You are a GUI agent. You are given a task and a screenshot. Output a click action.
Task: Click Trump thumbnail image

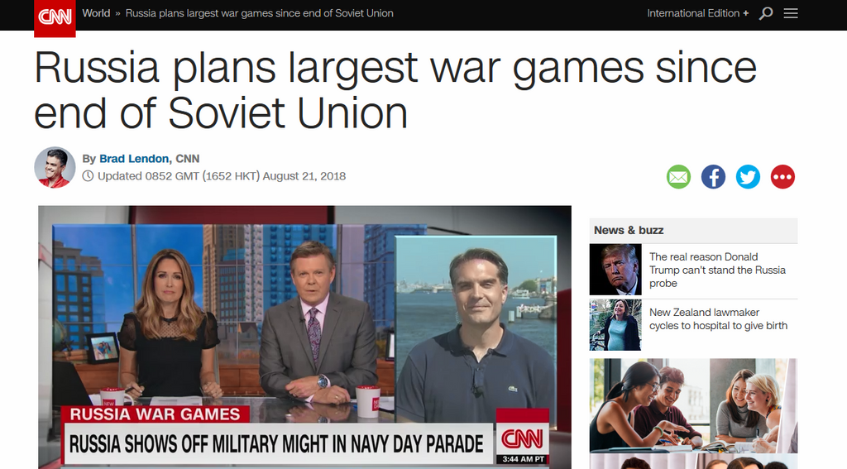pyautogui.click(x=615, y=270)
